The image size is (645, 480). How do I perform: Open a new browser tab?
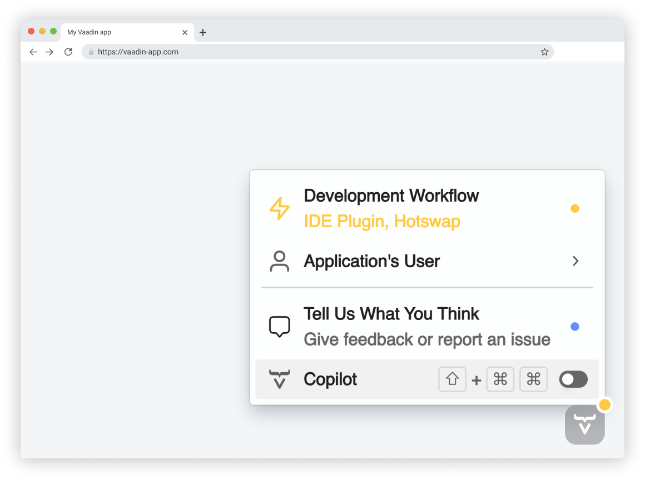203,32
